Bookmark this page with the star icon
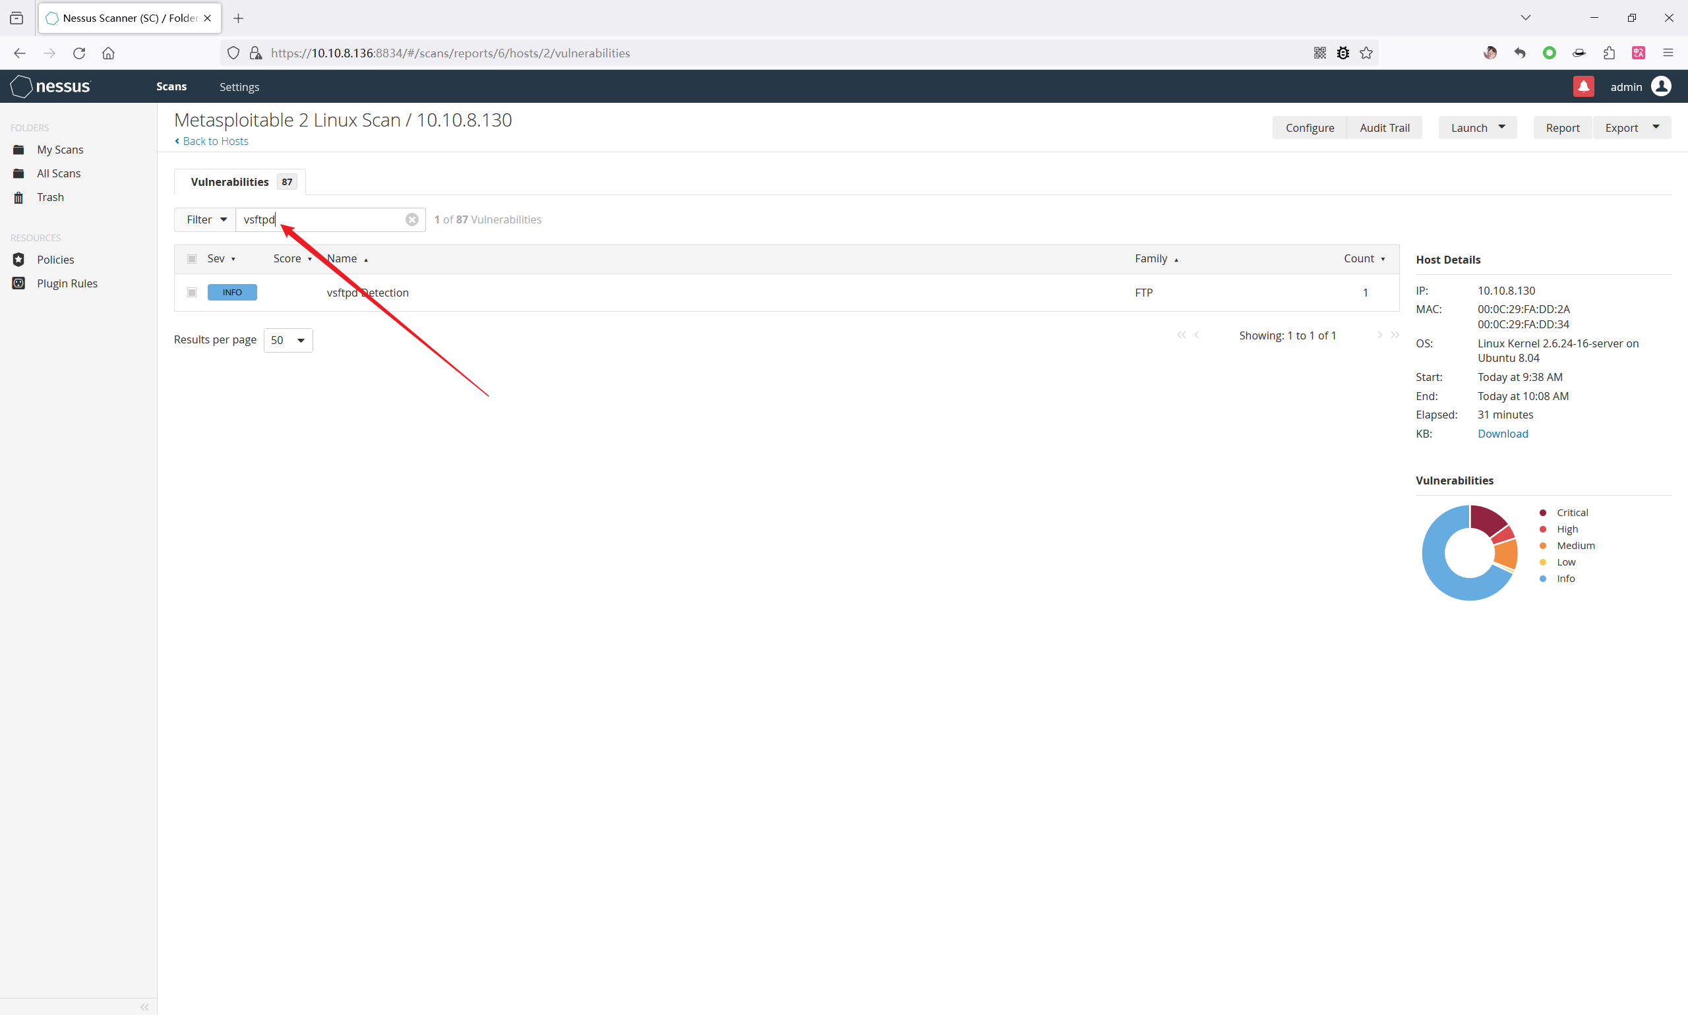The height and width of the screenshot is (1015, 1688). click(1366, 53)
